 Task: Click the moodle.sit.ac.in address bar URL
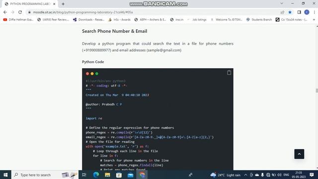click(83, 12)
